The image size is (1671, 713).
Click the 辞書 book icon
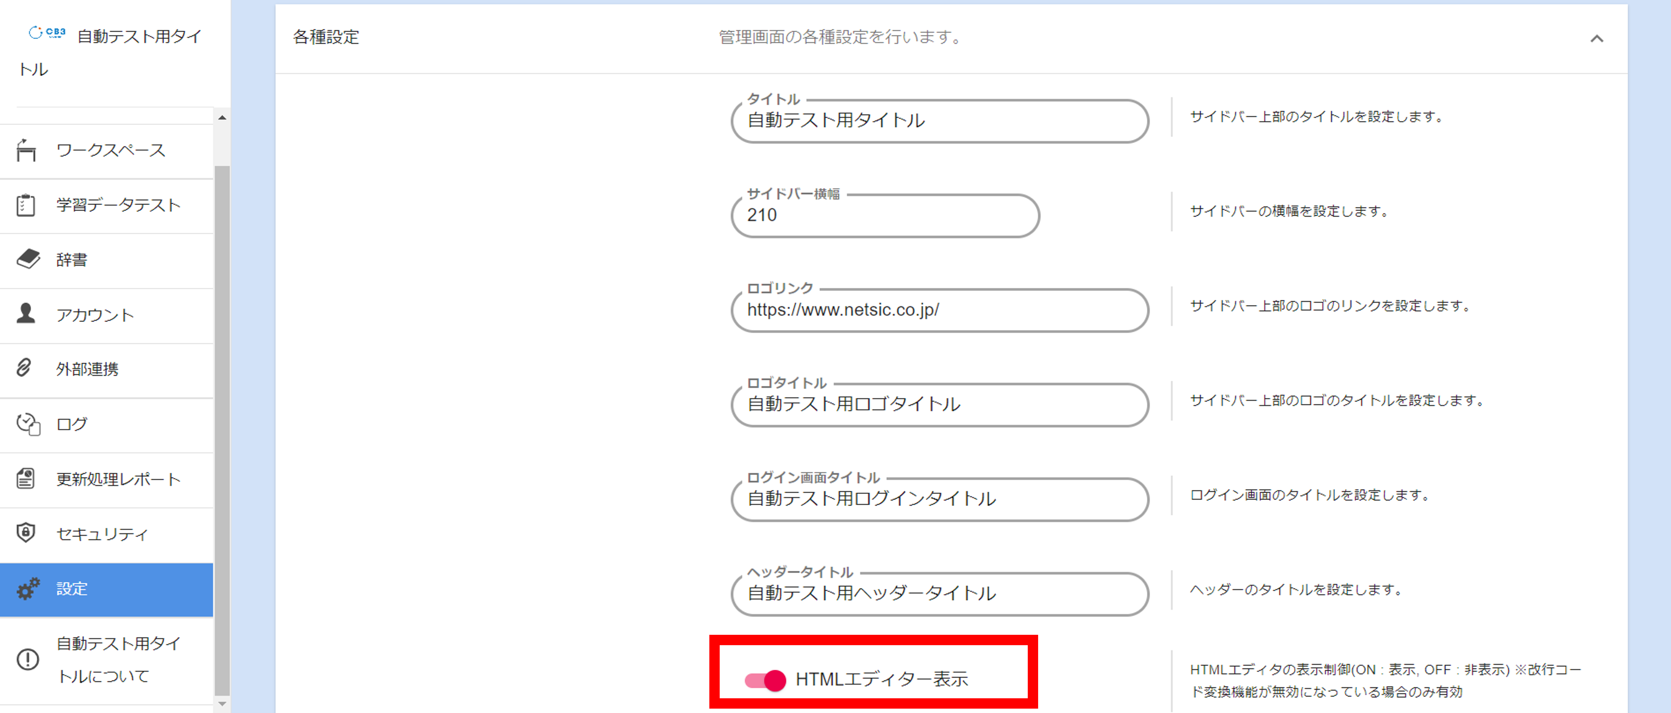tap(28, 259)
